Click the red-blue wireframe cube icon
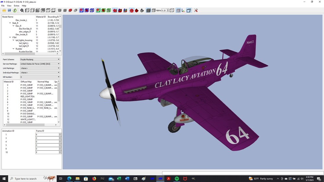This screenshot has width=324, height=182. 82,10
